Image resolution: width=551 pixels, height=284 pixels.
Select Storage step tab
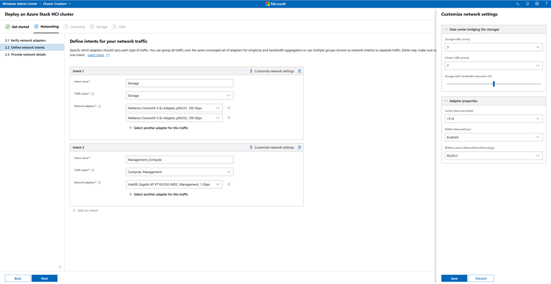tap(99, 26)
